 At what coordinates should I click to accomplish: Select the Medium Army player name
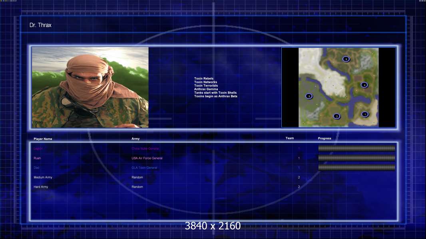point(43,177)
